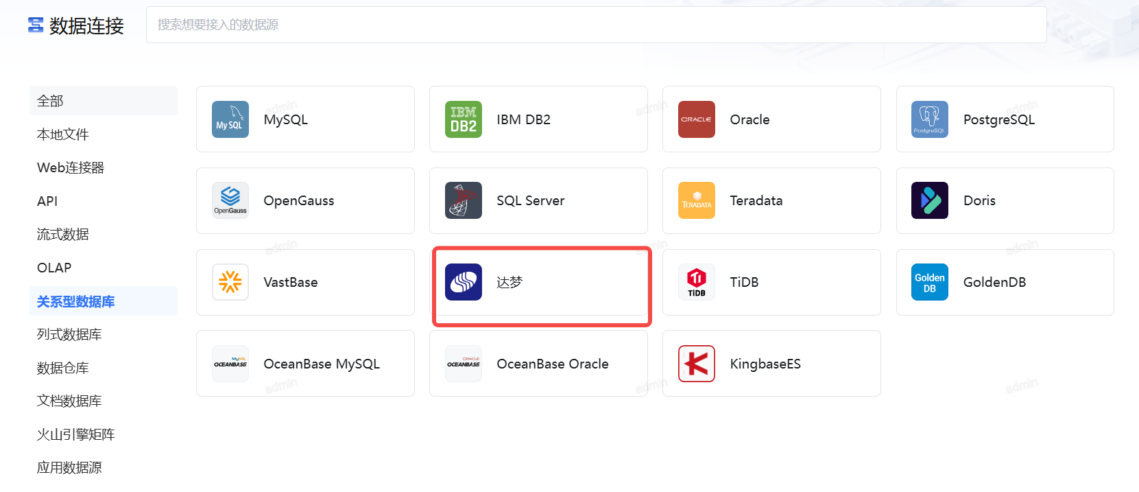Select the 本地文件 category
Screen dimensions: 1139x492
pyautogui.click(x=104, y=134)
